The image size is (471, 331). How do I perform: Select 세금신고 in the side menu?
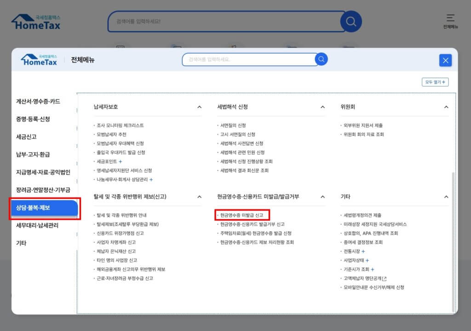tap(26, 137)
